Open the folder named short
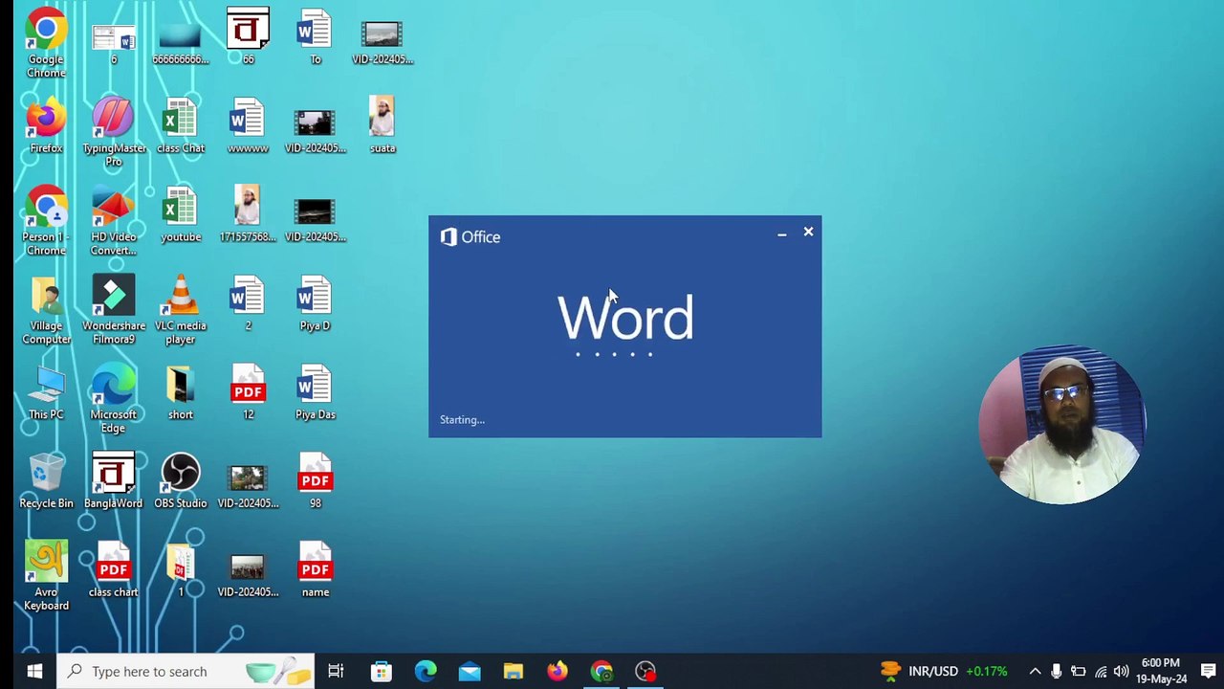The height and width of the screenshot is (689, 1224). tap(181, 392)
